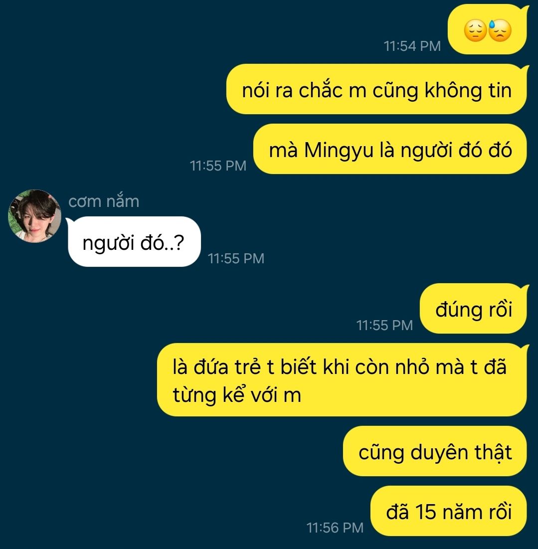The image size is (538, 549).
Task: Select message 'nói ra chắc m cũng không tin'
Action: point(377,89)
